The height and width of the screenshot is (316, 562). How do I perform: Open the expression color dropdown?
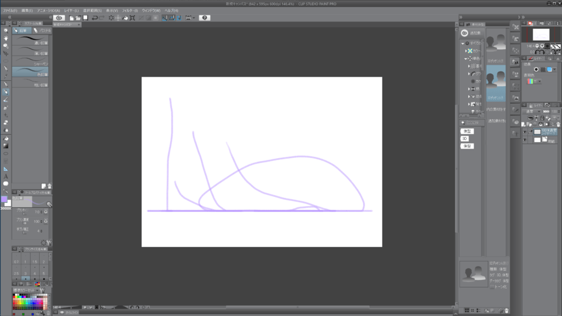point(534,81)
